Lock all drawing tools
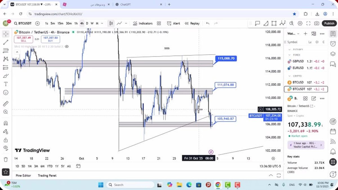This screenshot has height=190, width=338. (x=6, y=140)
